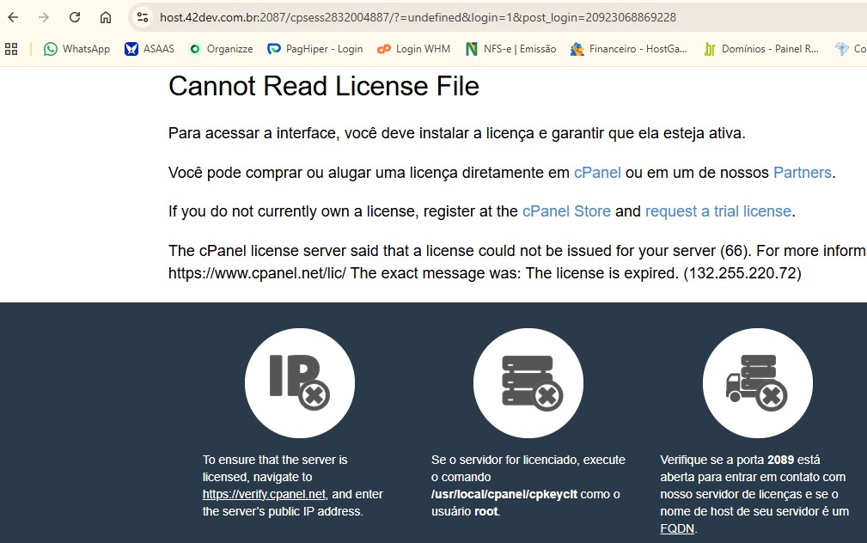Reload the page with refresh icon
Viewport: 867px width, 543px height.
[75, 17]
